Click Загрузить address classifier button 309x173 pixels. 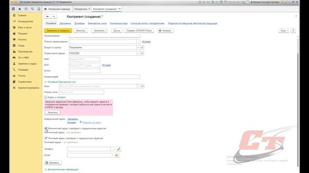53,112
